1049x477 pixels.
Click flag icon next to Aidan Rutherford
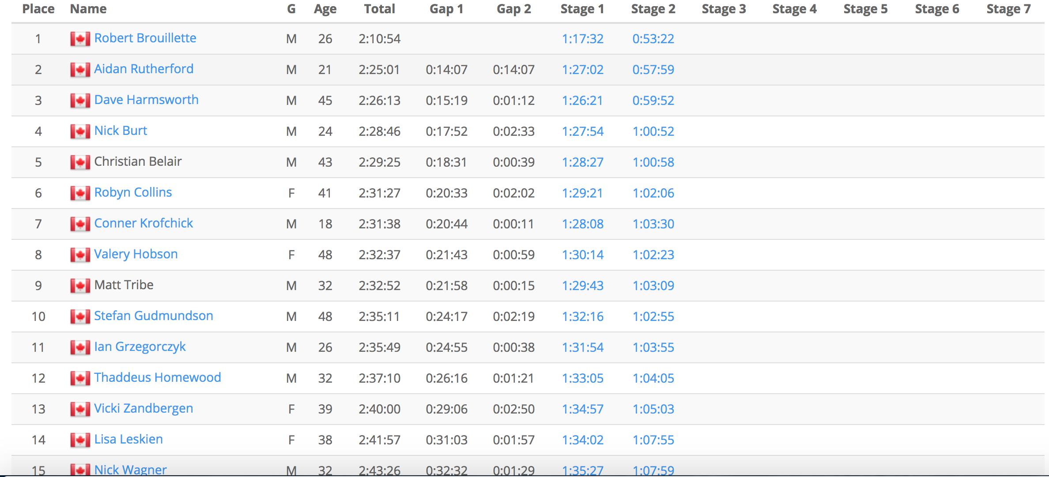tap(80, 70)
